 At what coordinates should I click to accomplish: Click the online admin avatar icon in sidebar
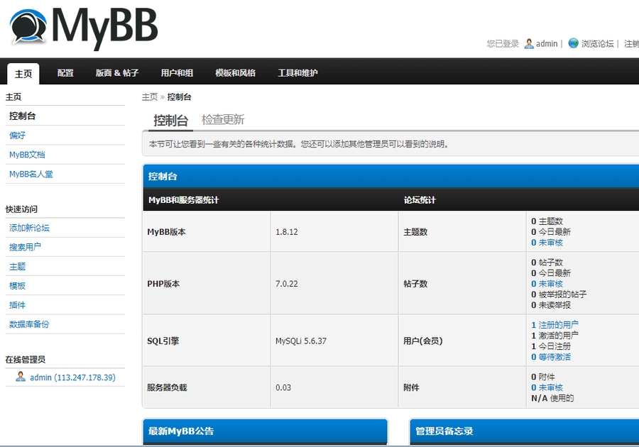coord(21,377)
